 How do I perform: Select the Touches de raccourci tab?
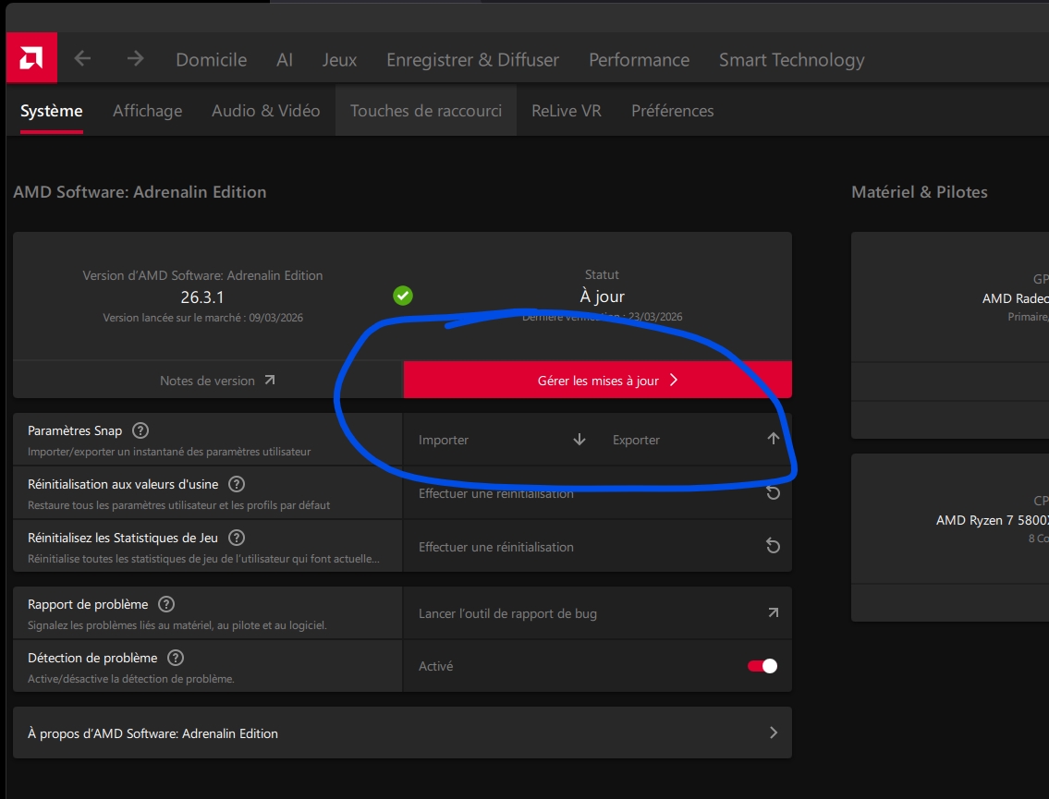[425, 111]
